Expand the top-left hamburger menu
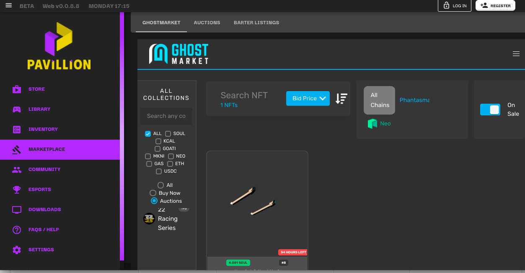The width and height of the screenshot is (525, 273). tap(8, 6)
